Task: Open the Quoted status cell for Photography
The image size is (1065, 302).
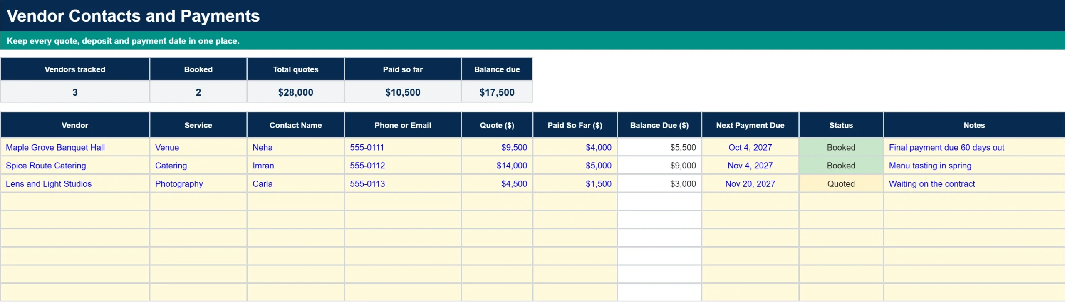Action: 841,184
